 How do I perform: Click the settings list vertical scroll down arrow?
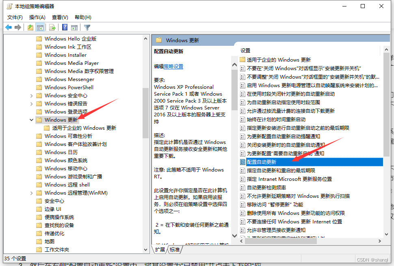point(386,234)
